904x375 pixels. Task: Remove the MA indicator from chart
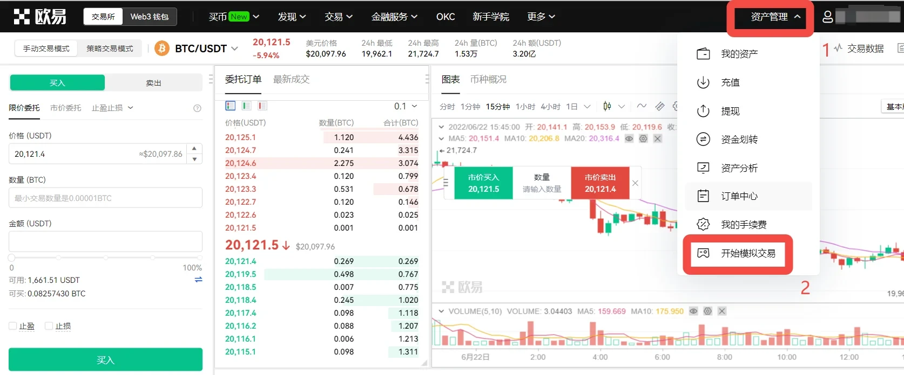point(657,138)
